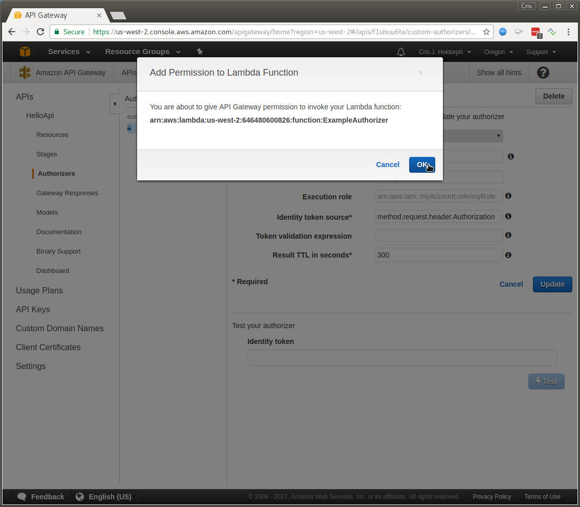Go to API Keys
The height and width of the screenshot is (507, 580).
(x=33, y=309)
